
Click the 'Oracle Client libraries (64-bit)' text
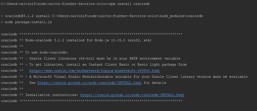pos(62,58)
